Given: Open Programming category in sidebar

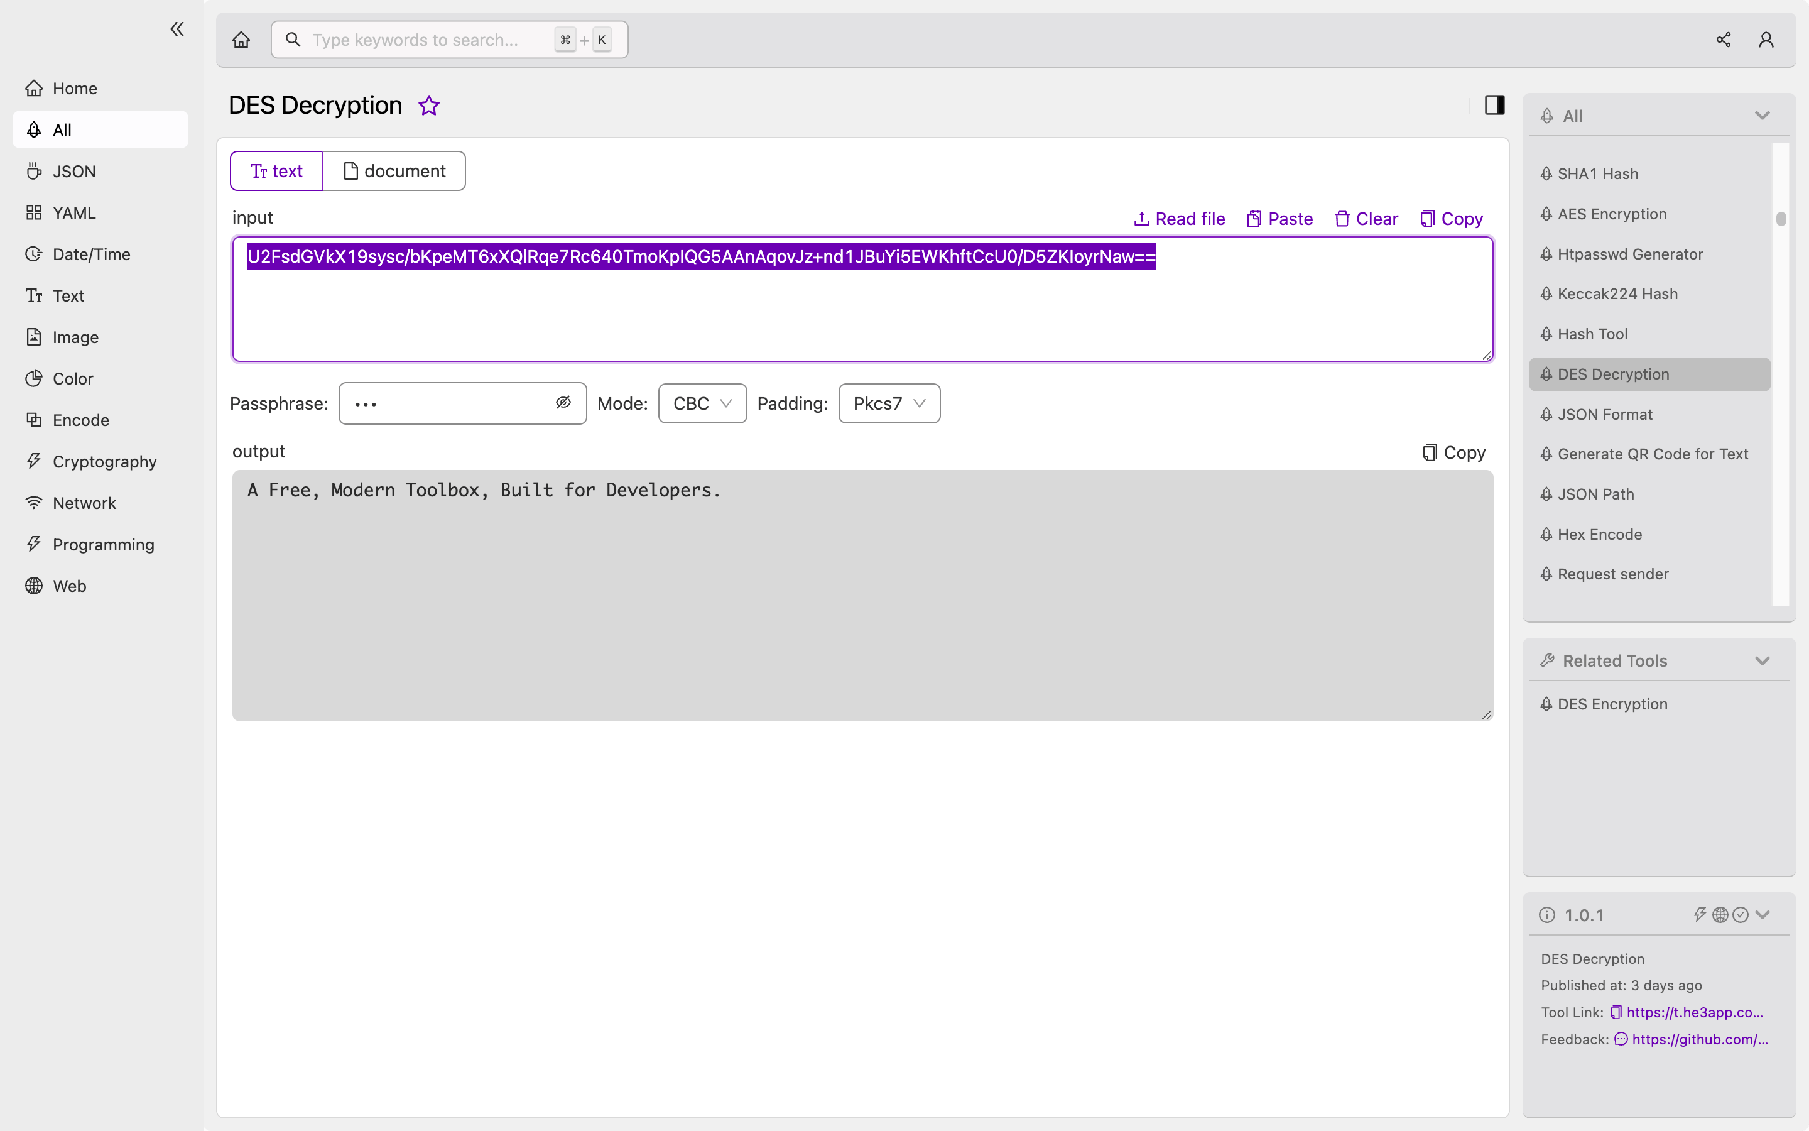Looking at the screenshot, I should (x=100, y=545).
